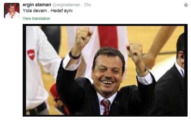Click the View translation link
Screen dimensions: 191x120
(x=36, y=18)
